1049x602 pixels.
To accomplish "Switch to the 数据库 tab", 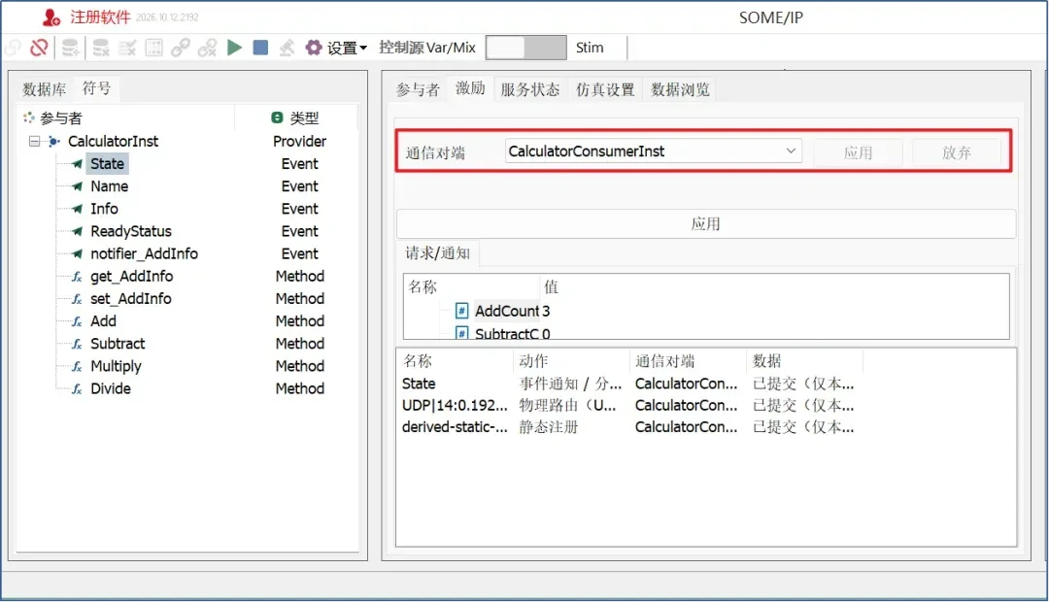I will (x=44, y=89).
